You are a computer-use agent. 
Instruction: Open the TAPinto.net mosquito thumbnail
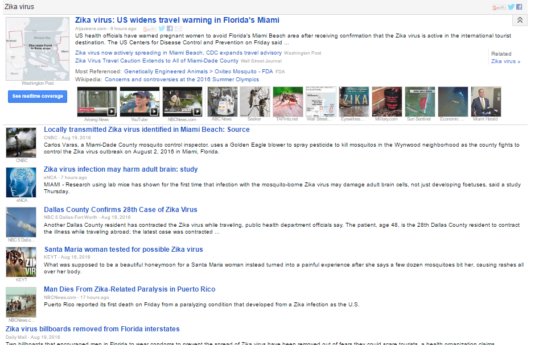point(288,102)
